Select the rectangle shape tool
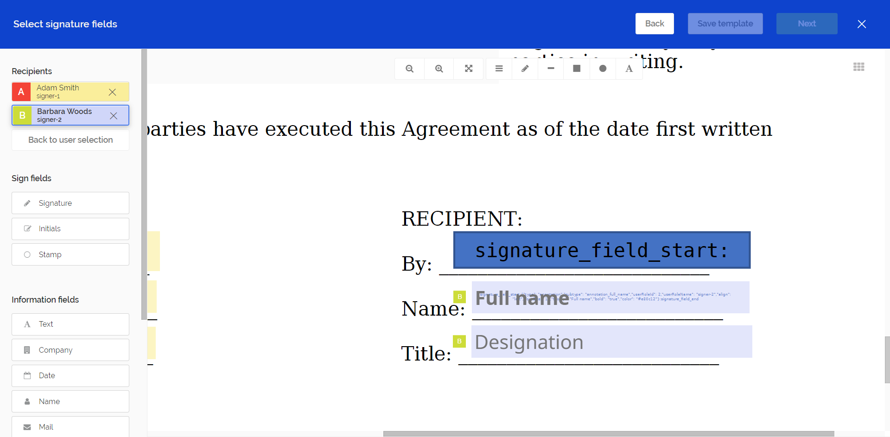The height and width of the screenshot is (437, 890). click(x=577, y=69)
